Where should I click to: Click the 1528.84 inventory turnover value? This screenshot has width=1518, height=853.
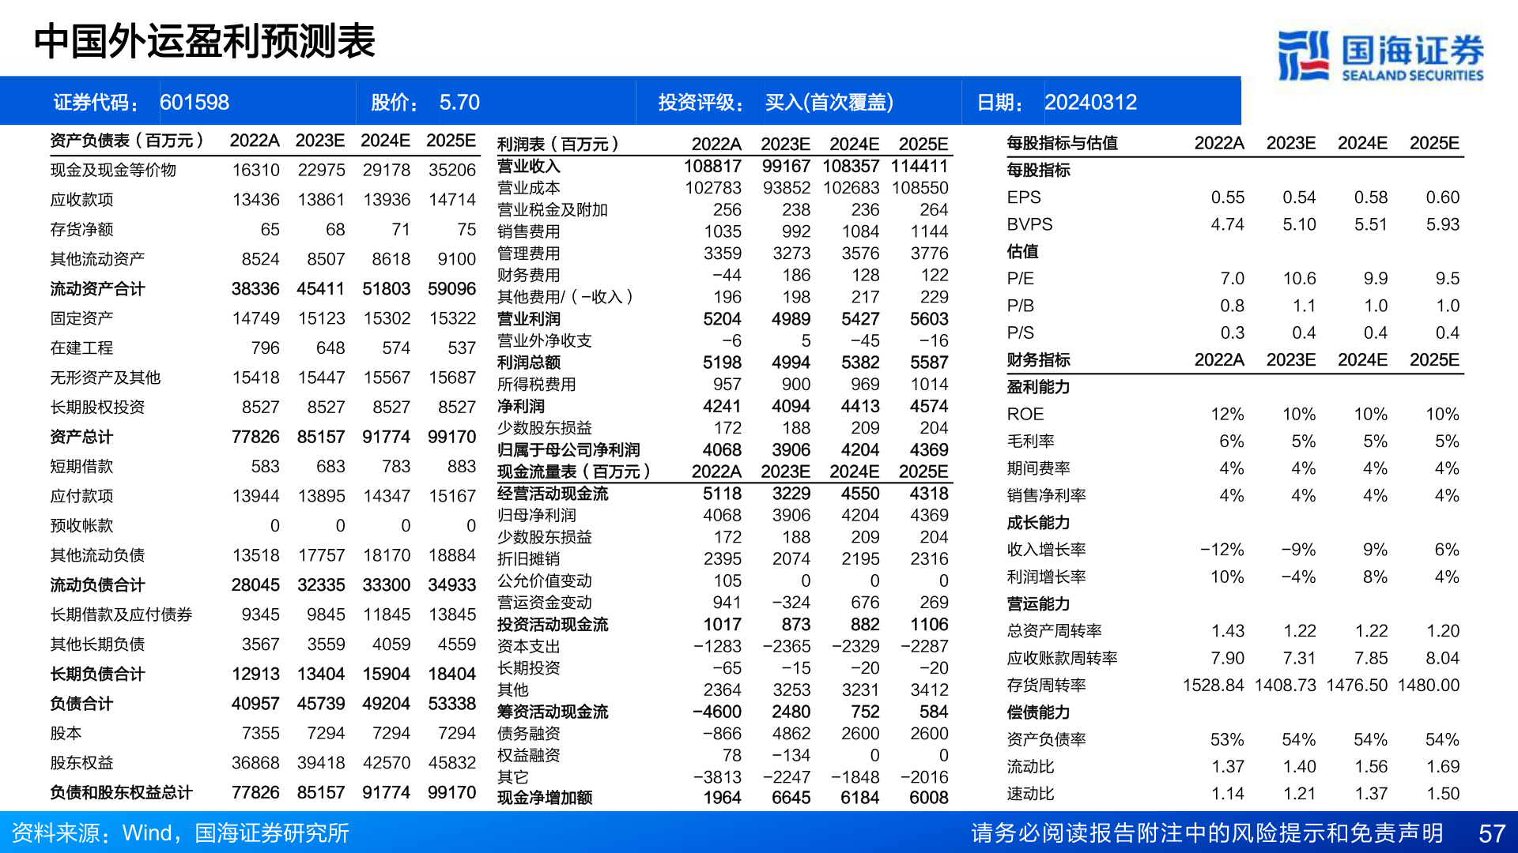pos(1213,686)
